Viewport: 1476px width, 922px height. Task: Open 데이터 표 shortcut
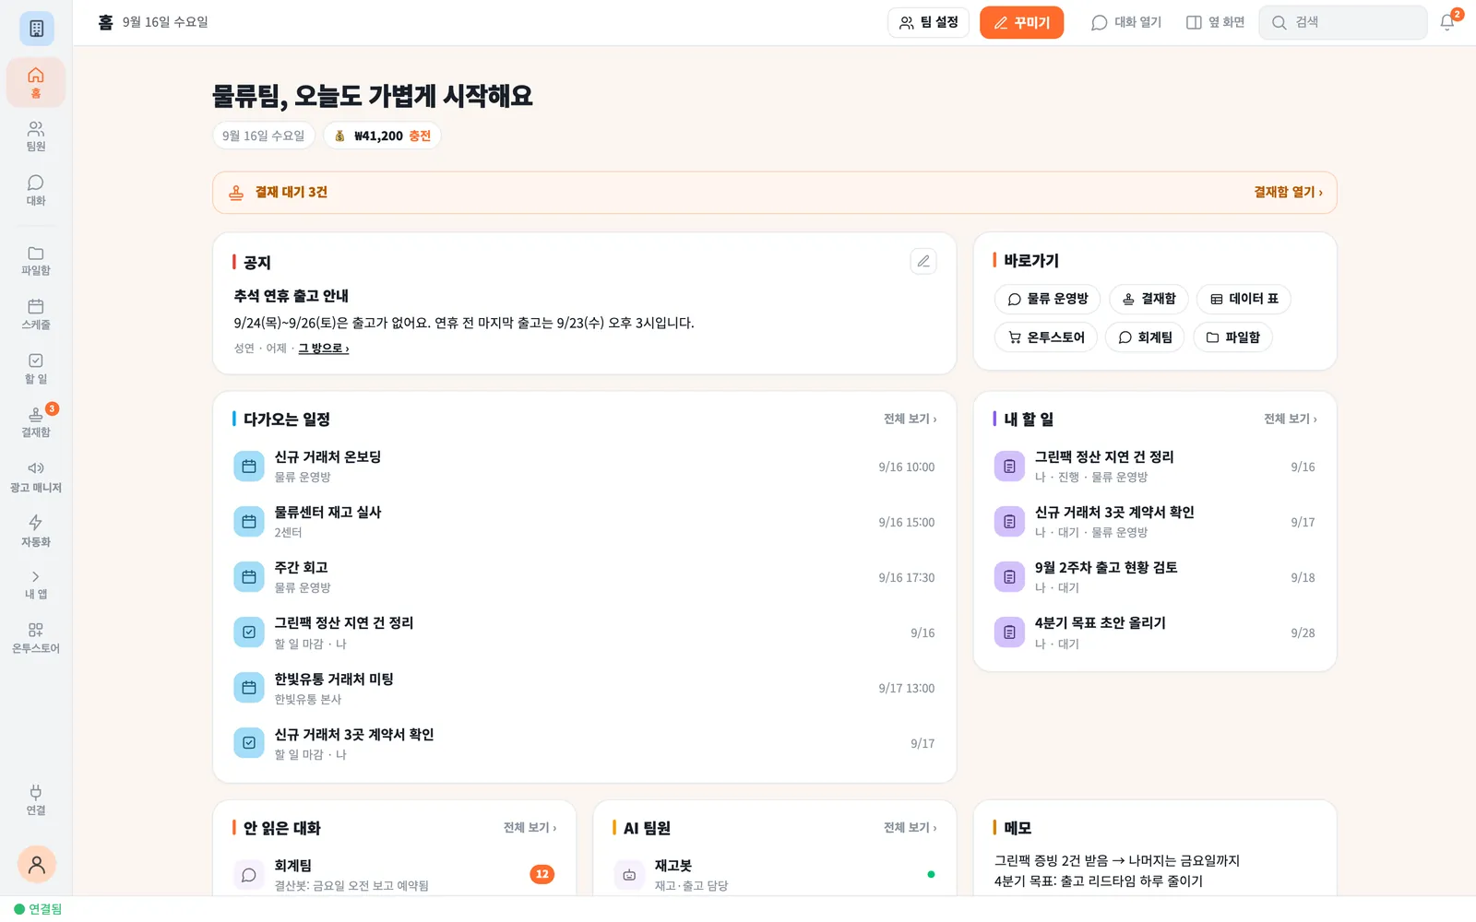point(1244,299)
